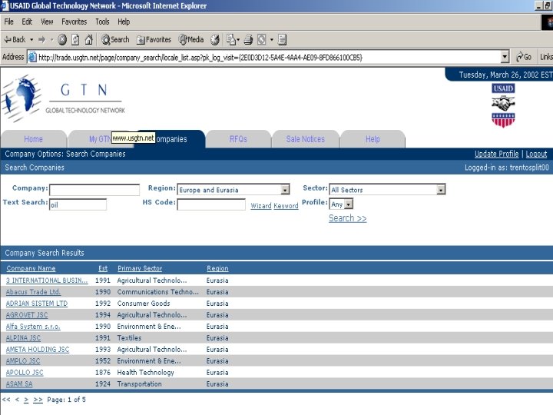Open AMETA HOLDING JSC company link

(x=38, y=350)
